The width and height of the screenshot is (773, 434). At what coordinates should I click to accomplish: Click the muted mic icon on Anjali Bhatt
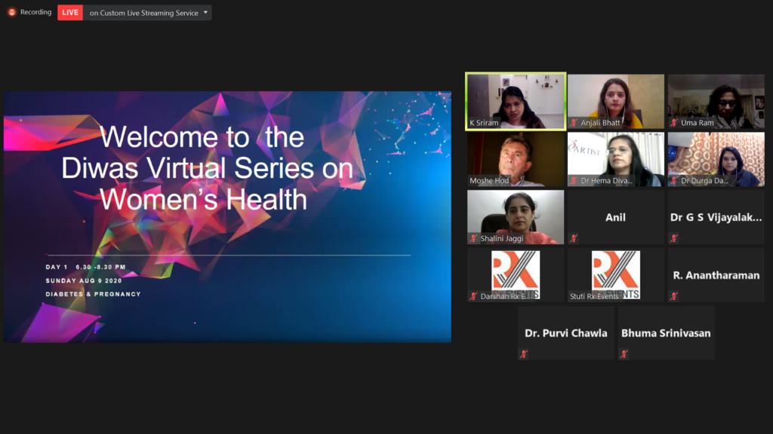[574, 123]
